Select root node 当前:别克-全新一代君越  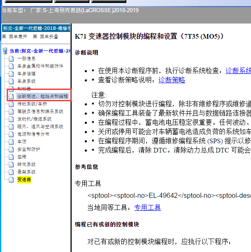click(40, 51)
